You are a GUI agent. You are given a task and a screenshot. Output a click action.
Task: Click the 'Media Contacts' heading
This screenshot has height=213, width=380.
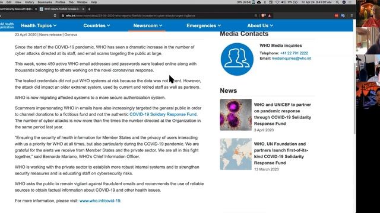[244, 34]
